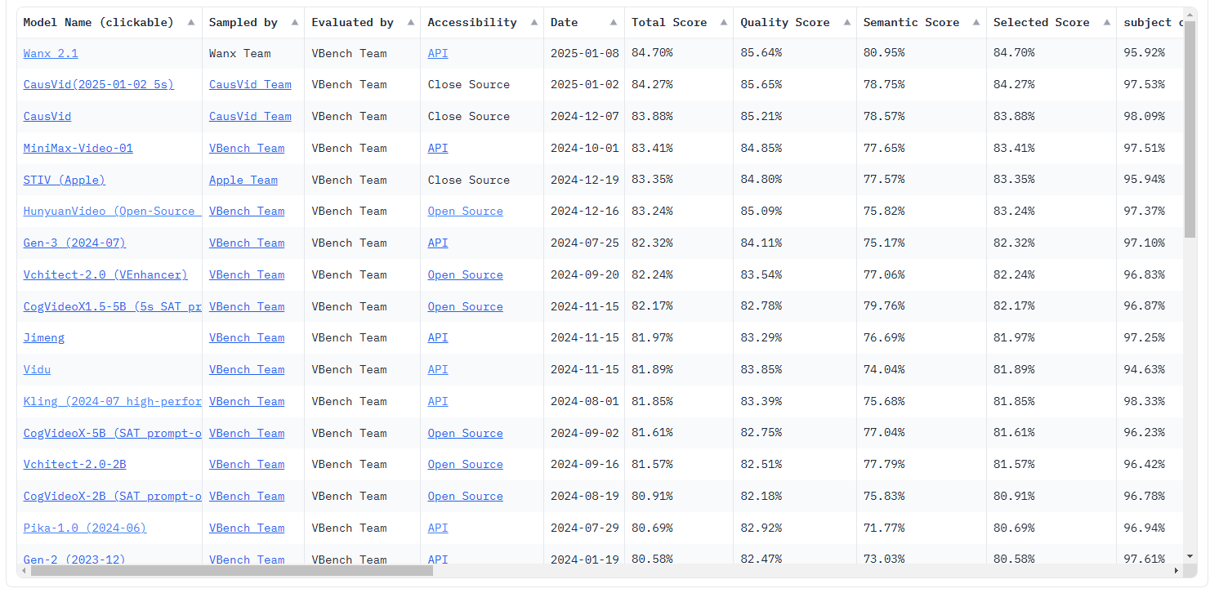The width and height of the screenshot is (1210, 593).
Task: Open the CogVideoX-5B model link
Action: (112, 433)
